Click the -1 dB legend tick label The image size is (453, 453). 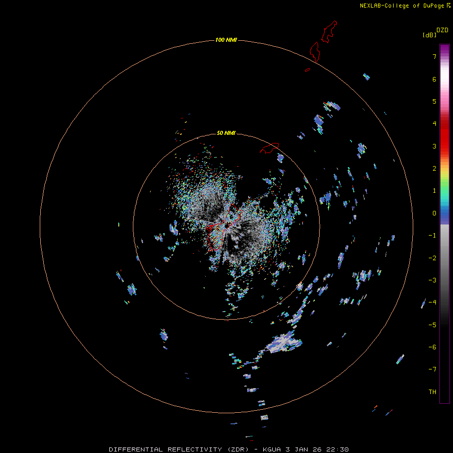point(432,236)
